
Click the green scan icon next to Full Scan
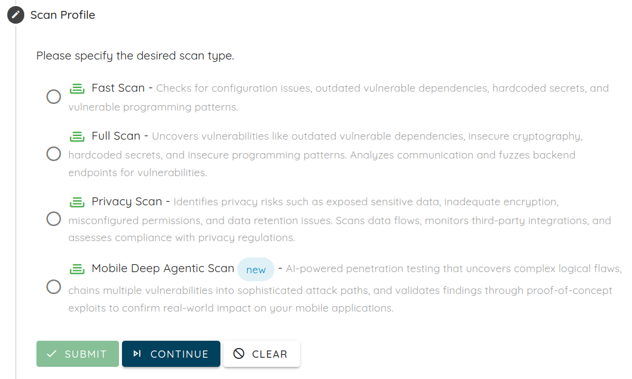coord(77,136)
